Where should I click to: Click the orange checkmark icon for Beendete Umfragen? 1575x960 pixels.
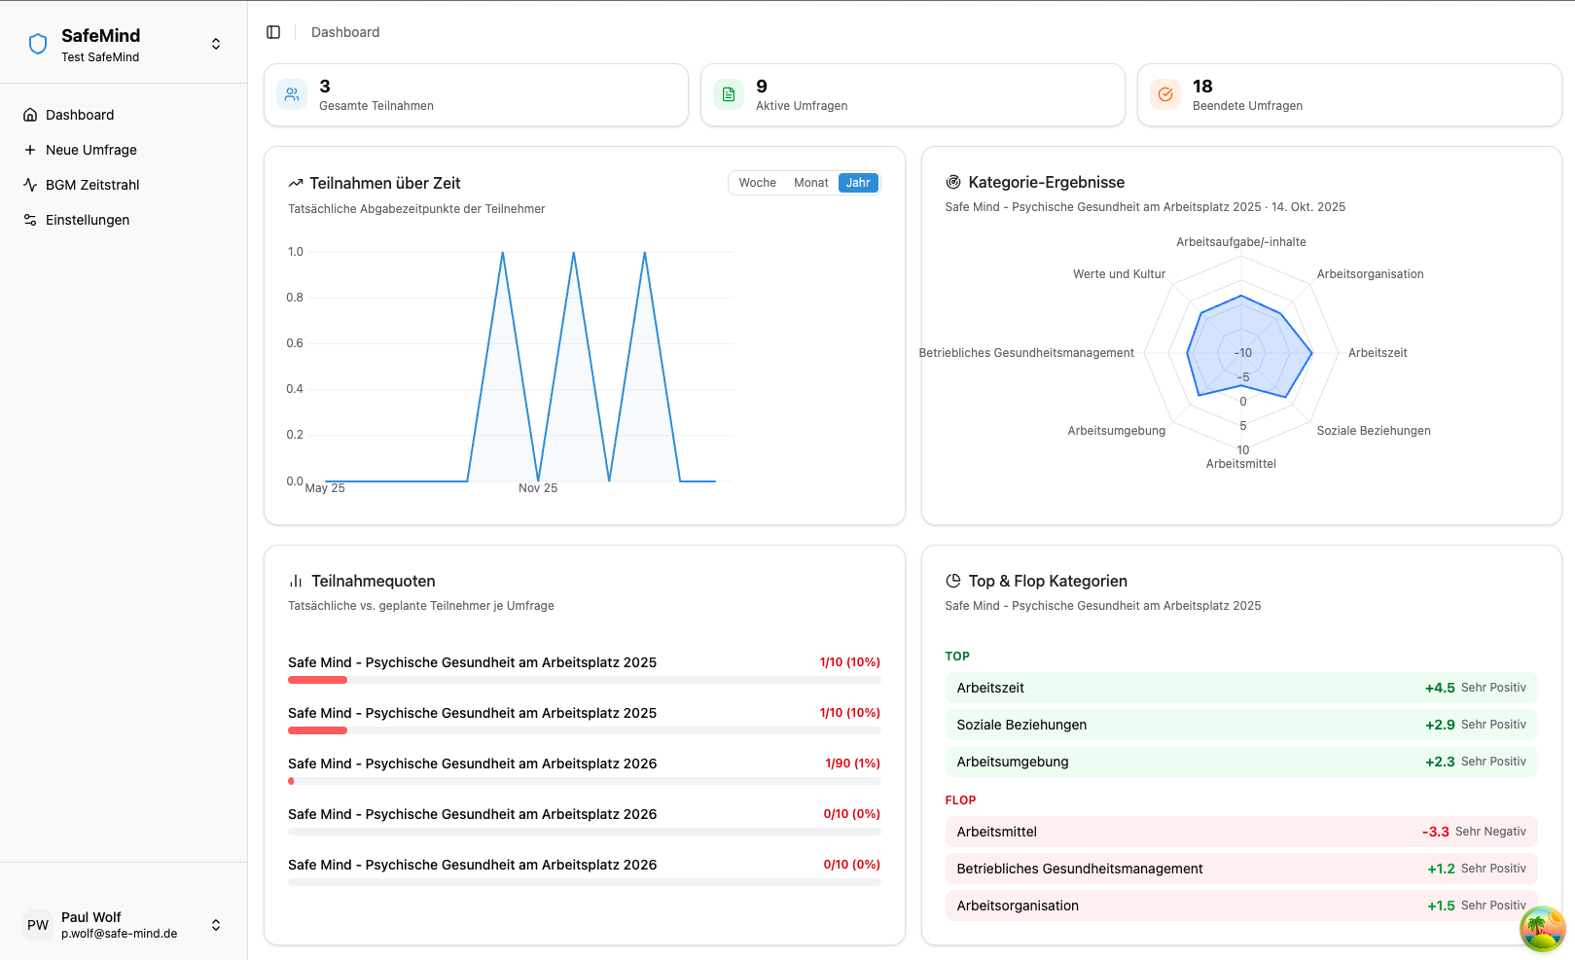(x=1165, y=94)
